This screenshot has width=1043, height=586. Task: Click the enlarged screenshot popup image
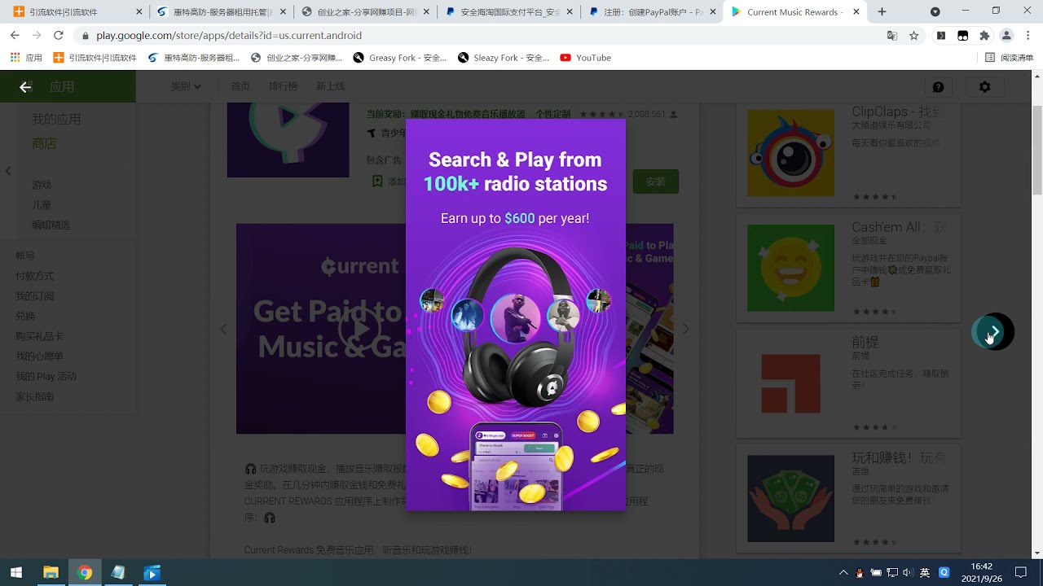point(516,315)
